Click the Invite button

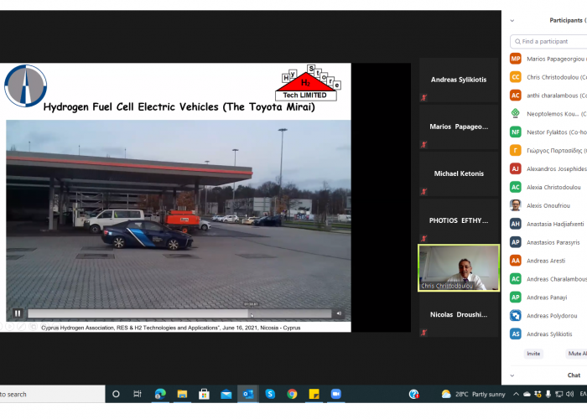pyautogui.click(x=533, y=354)
